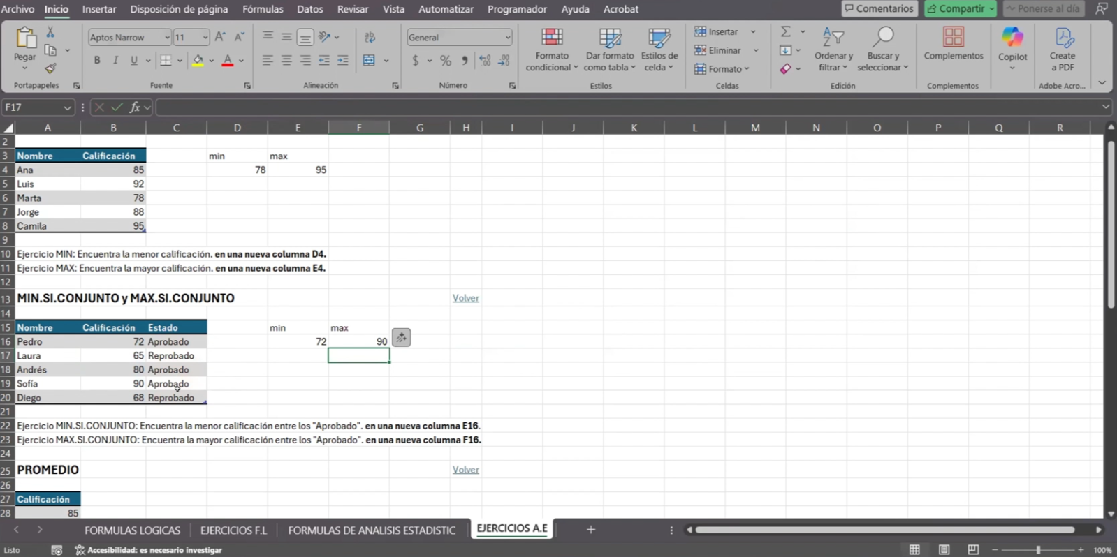Expand the font size dropdown
The image size is (1117, 557).
205,38
